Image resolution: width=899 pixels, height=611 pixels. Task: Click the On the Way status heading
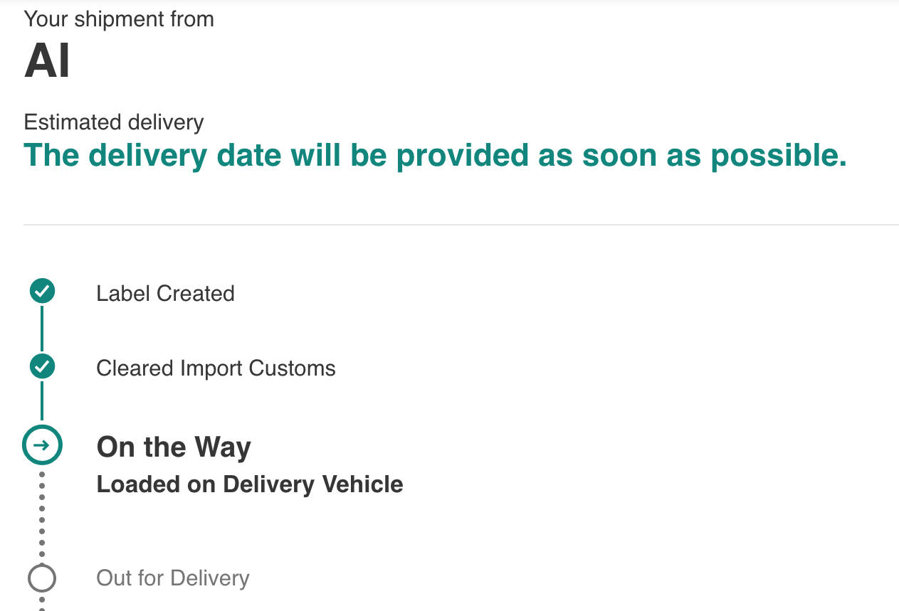coord(174,447)
